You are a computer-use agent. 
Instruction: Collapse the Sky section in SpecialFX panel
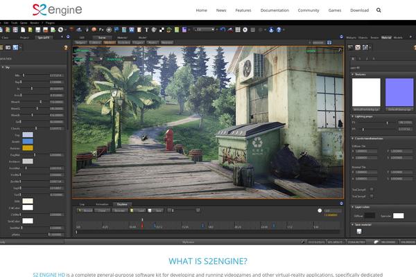point(3,67)
